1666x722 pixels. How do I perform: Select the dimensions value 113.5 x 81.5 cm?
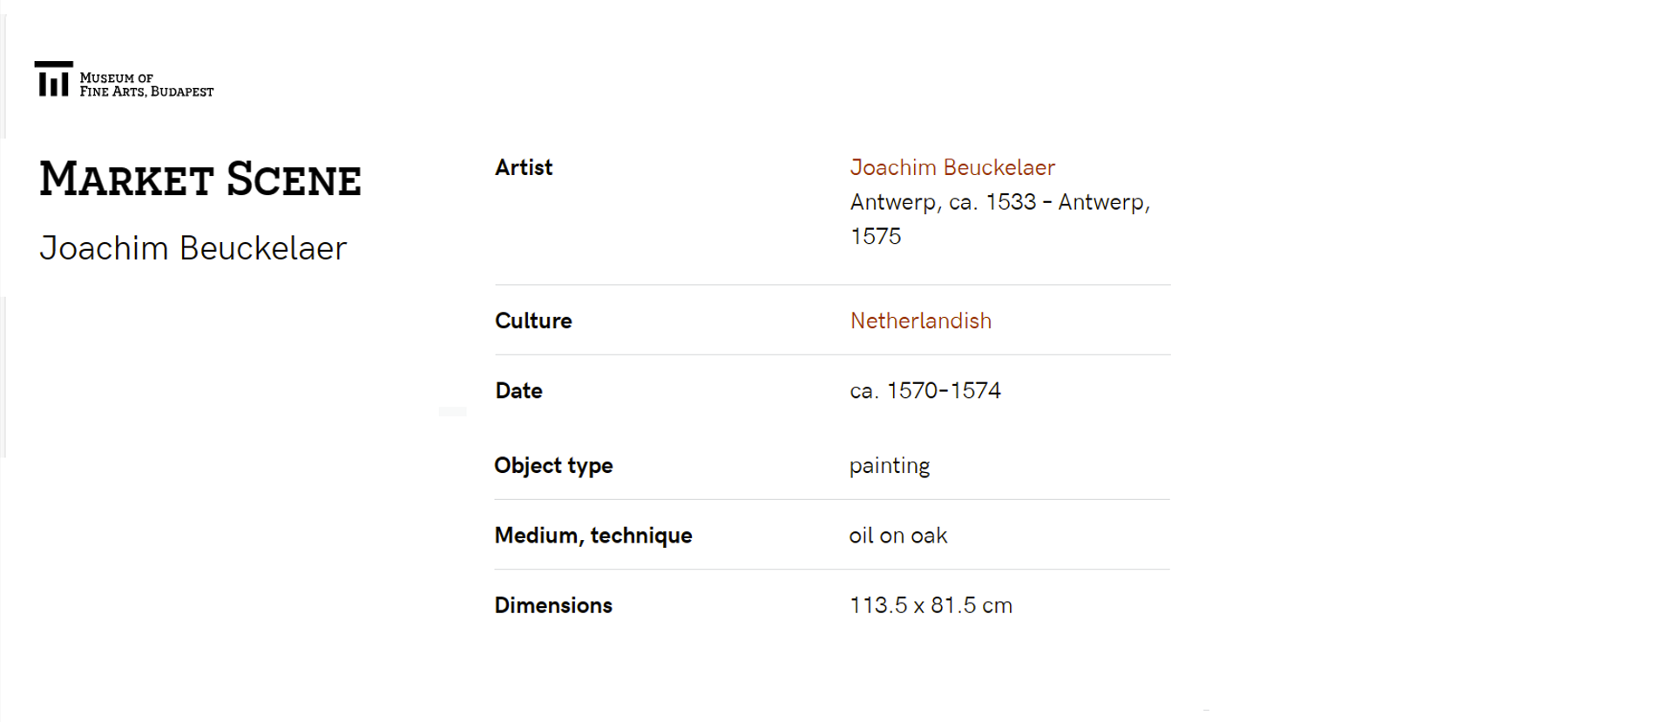point(931,604)
